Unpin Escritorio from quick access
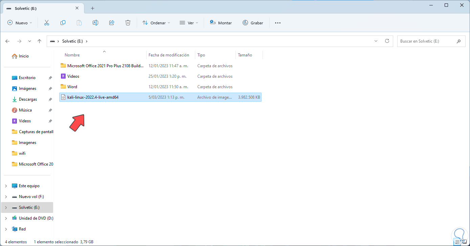This screenshot has width=470, height=246. click(x=50, y=78)
